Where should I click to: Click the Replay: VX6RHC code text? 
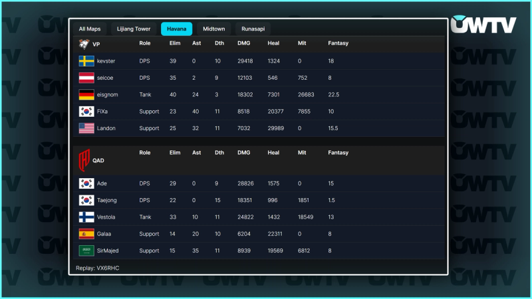97,268
